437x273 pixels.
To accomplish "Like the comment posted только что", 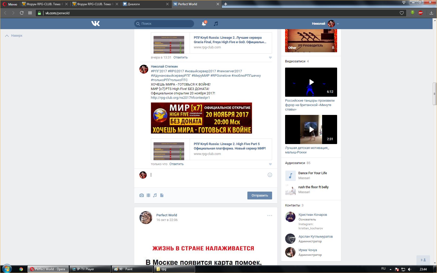I will (x=270, y=164).
